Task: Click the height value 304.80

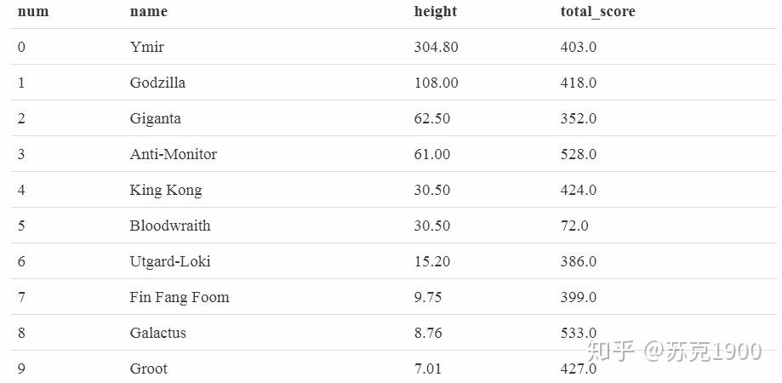Action: (436, 47)
